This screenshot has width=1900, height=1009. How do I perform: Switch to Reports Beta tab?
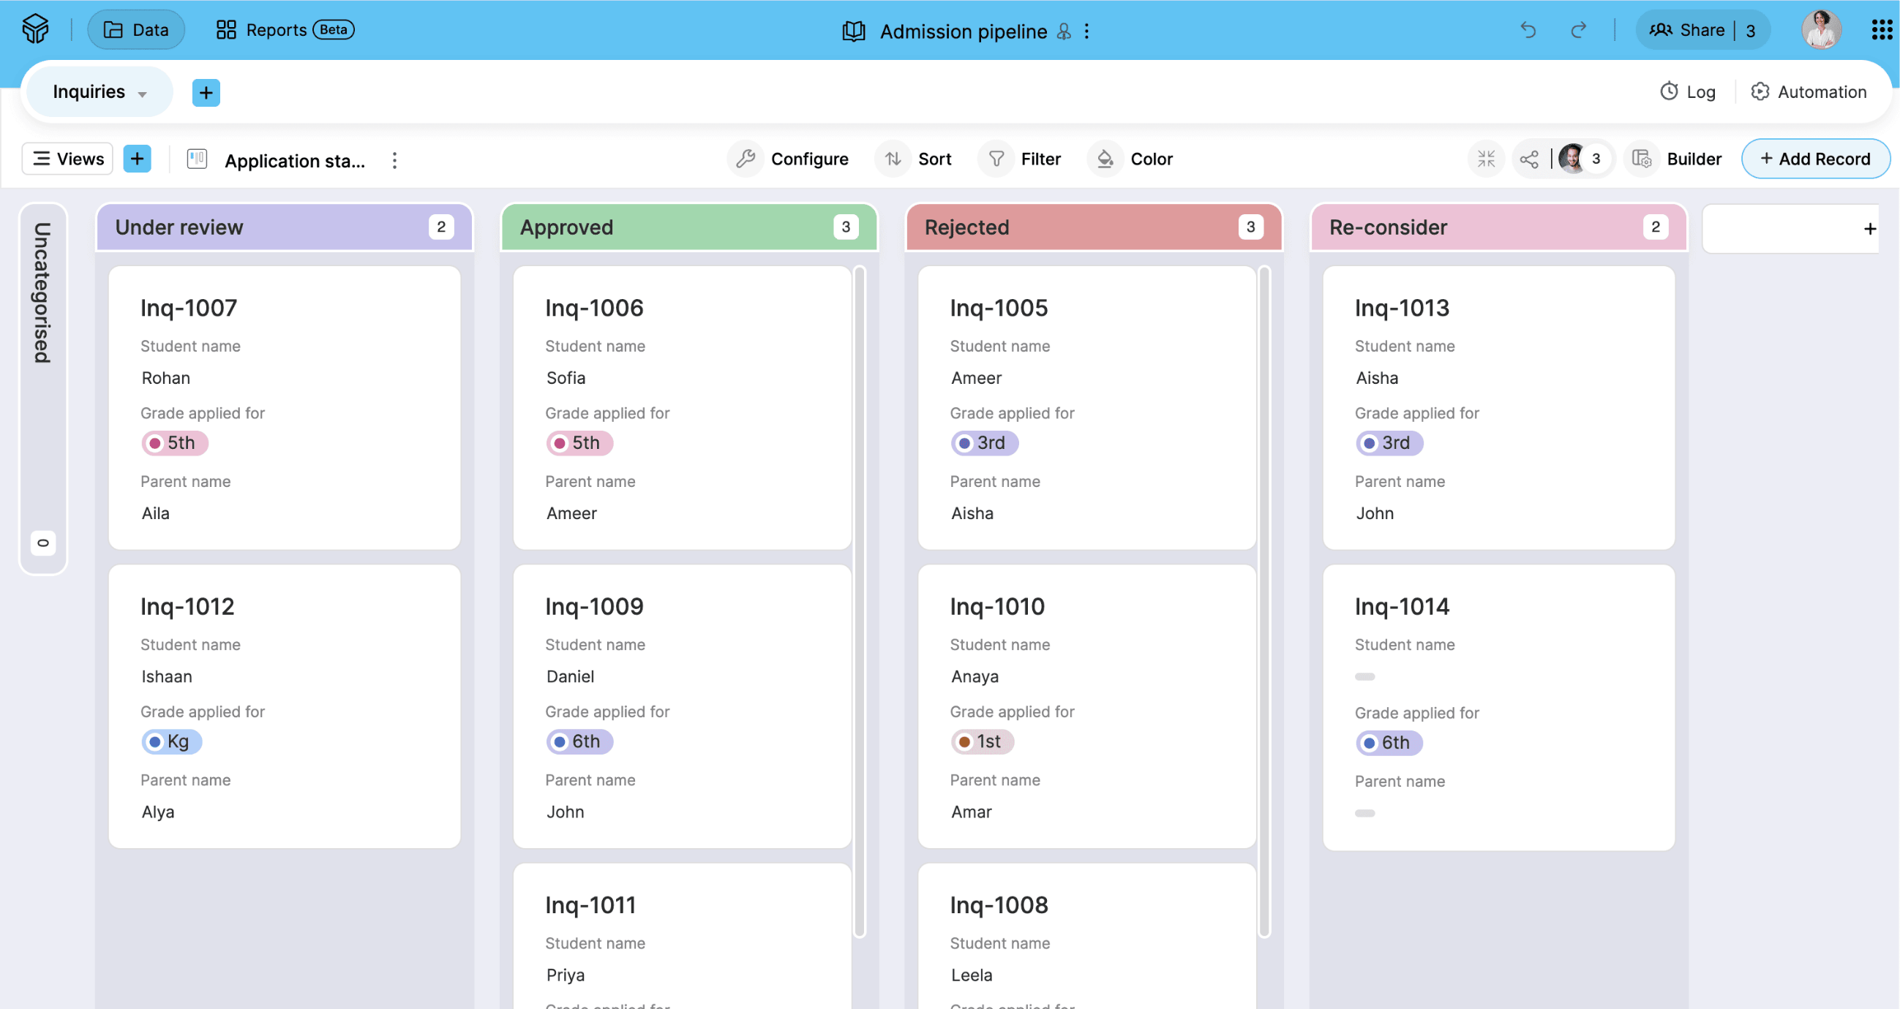285,29
